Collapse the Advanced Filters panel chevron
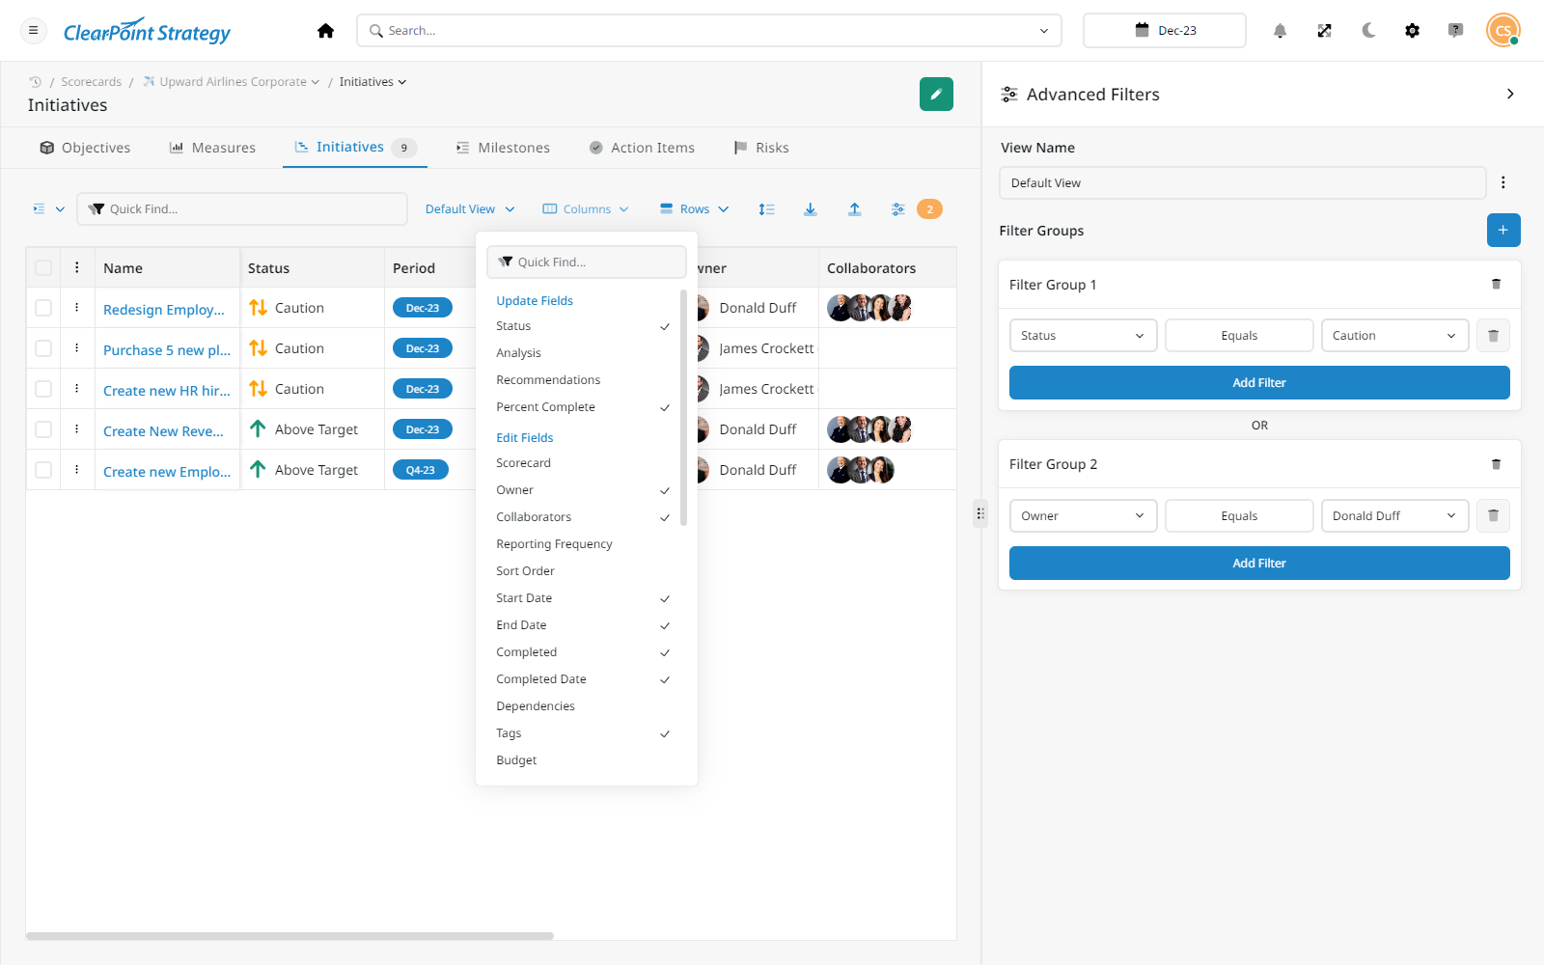 coord(1510,94)
